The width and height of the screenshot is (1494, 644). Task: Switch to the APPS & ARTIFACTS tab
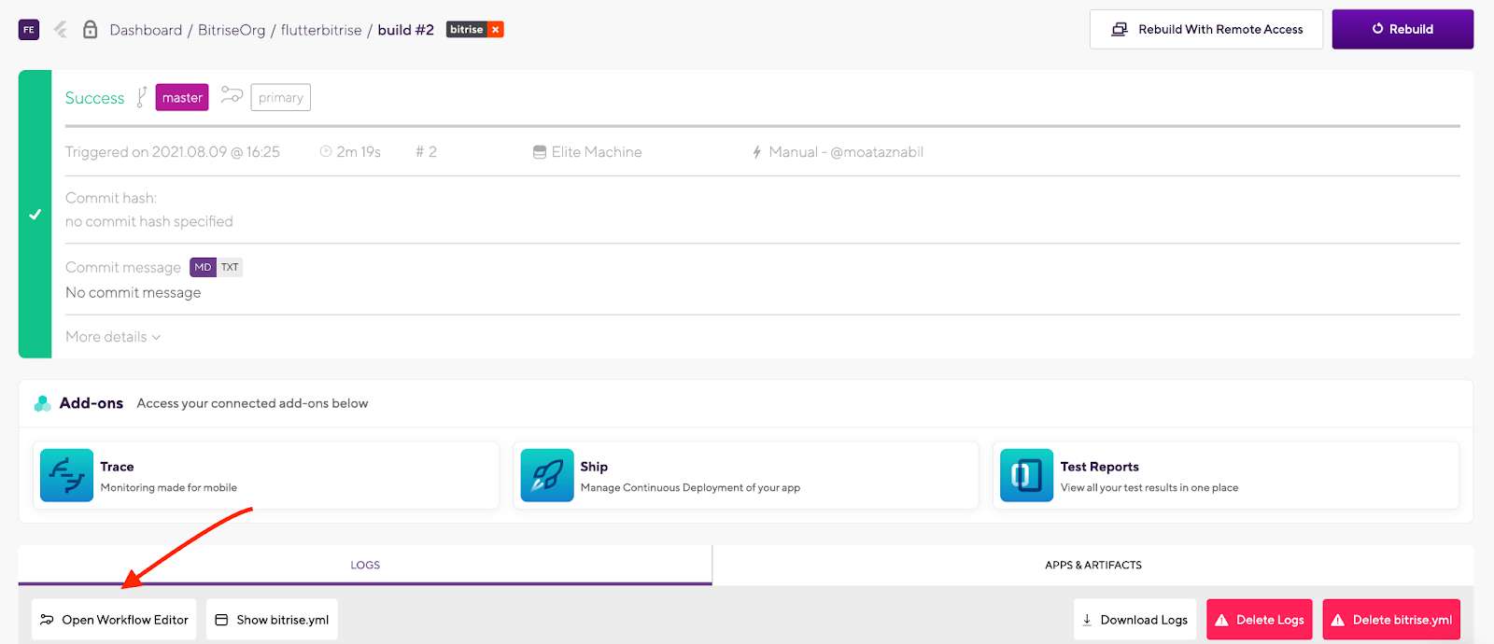[x=1093, y=565]
